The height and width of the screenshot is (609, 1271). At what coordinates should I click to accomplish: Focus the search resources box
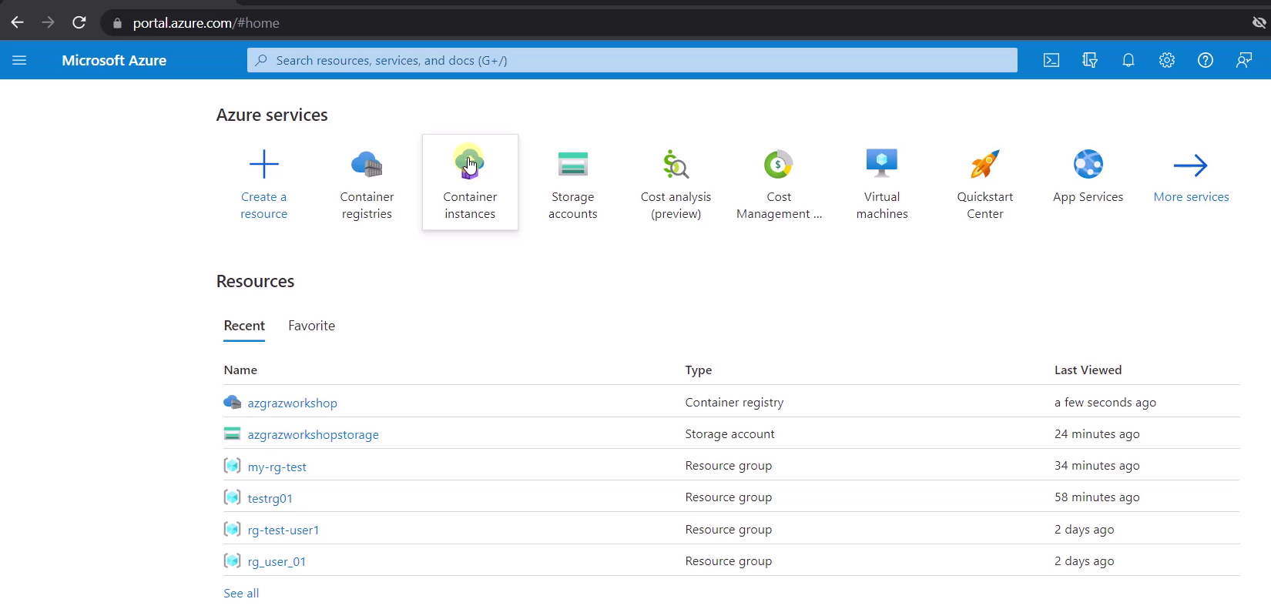point(632,60)
